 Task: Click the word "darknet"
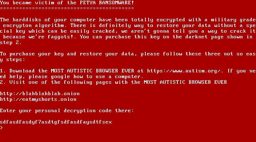pyautogui.click(x=196, y=37)
